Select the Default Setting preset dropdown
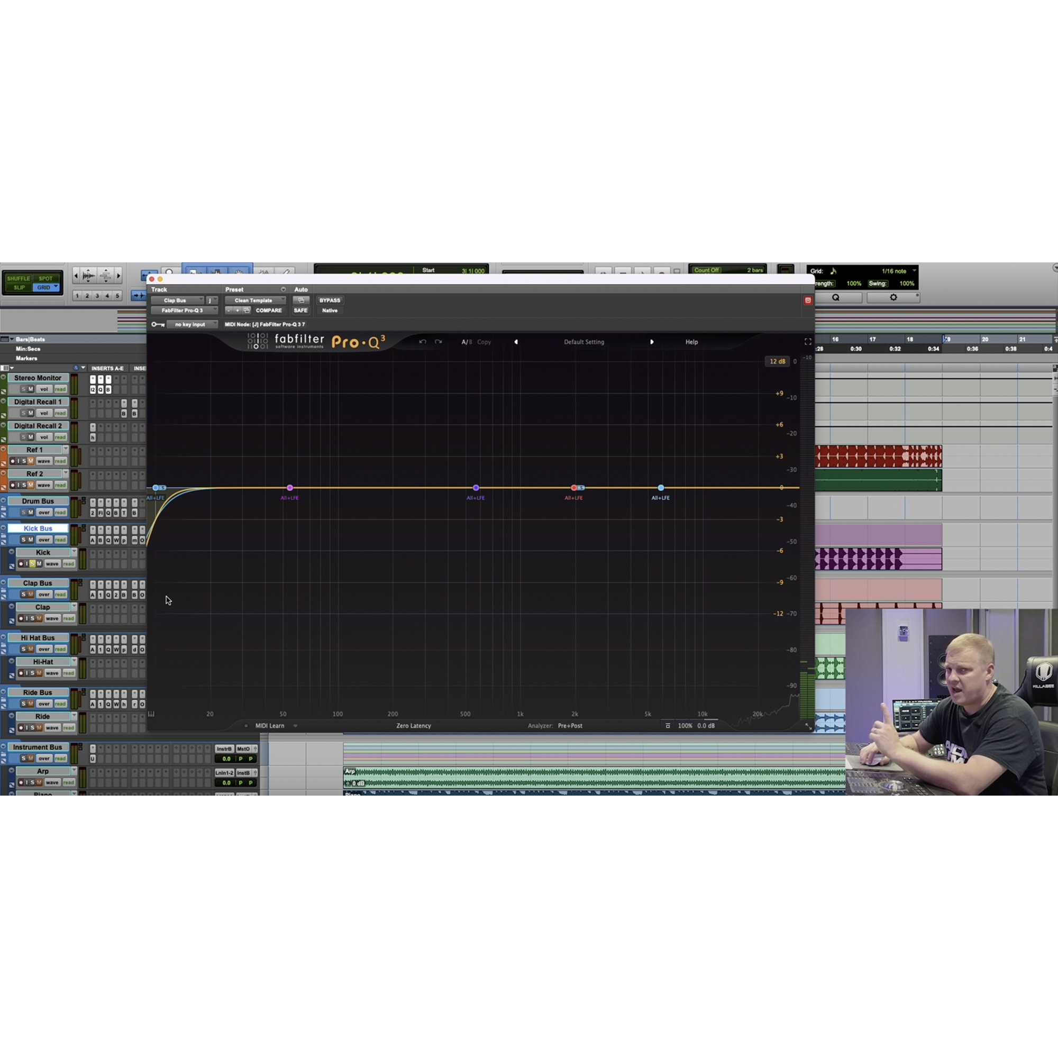 pos(584,341)
